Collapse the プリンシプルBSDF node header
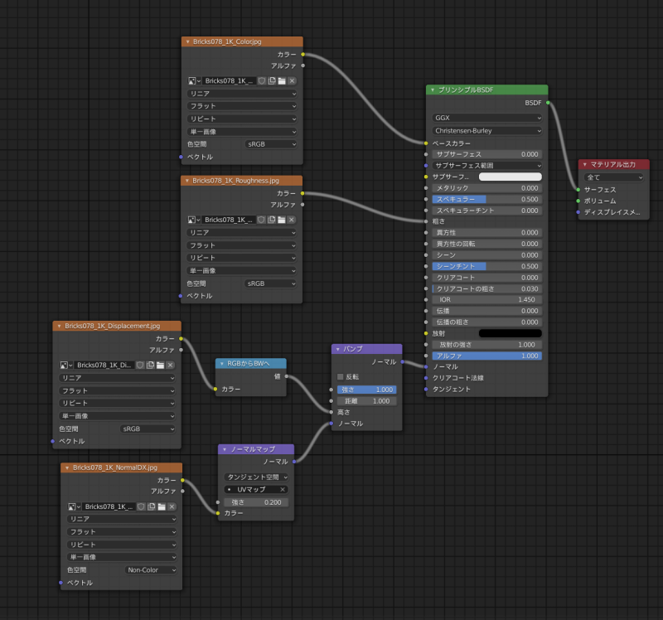 [432, 89]
